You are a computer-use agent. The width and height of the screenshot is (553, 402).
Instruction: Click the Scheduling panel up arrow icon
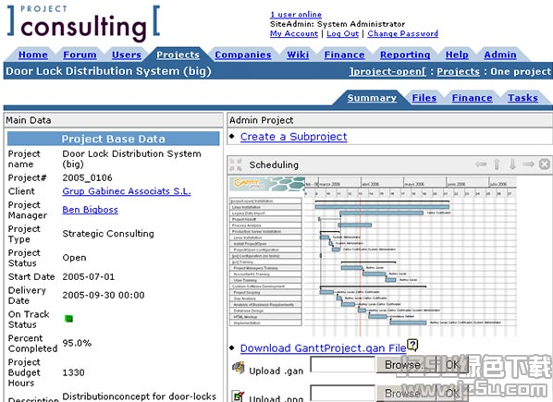[497, 164]
